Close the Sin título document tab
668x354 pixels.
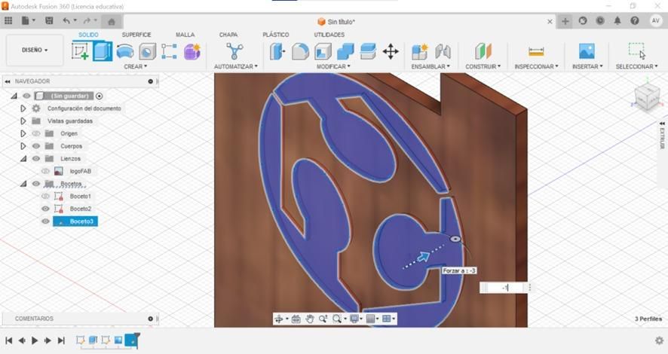point(550,21)
